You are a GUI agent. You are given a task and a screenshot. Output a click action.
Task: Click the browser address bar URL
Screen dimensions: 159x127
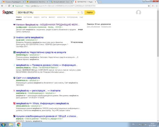pos(60,6)
